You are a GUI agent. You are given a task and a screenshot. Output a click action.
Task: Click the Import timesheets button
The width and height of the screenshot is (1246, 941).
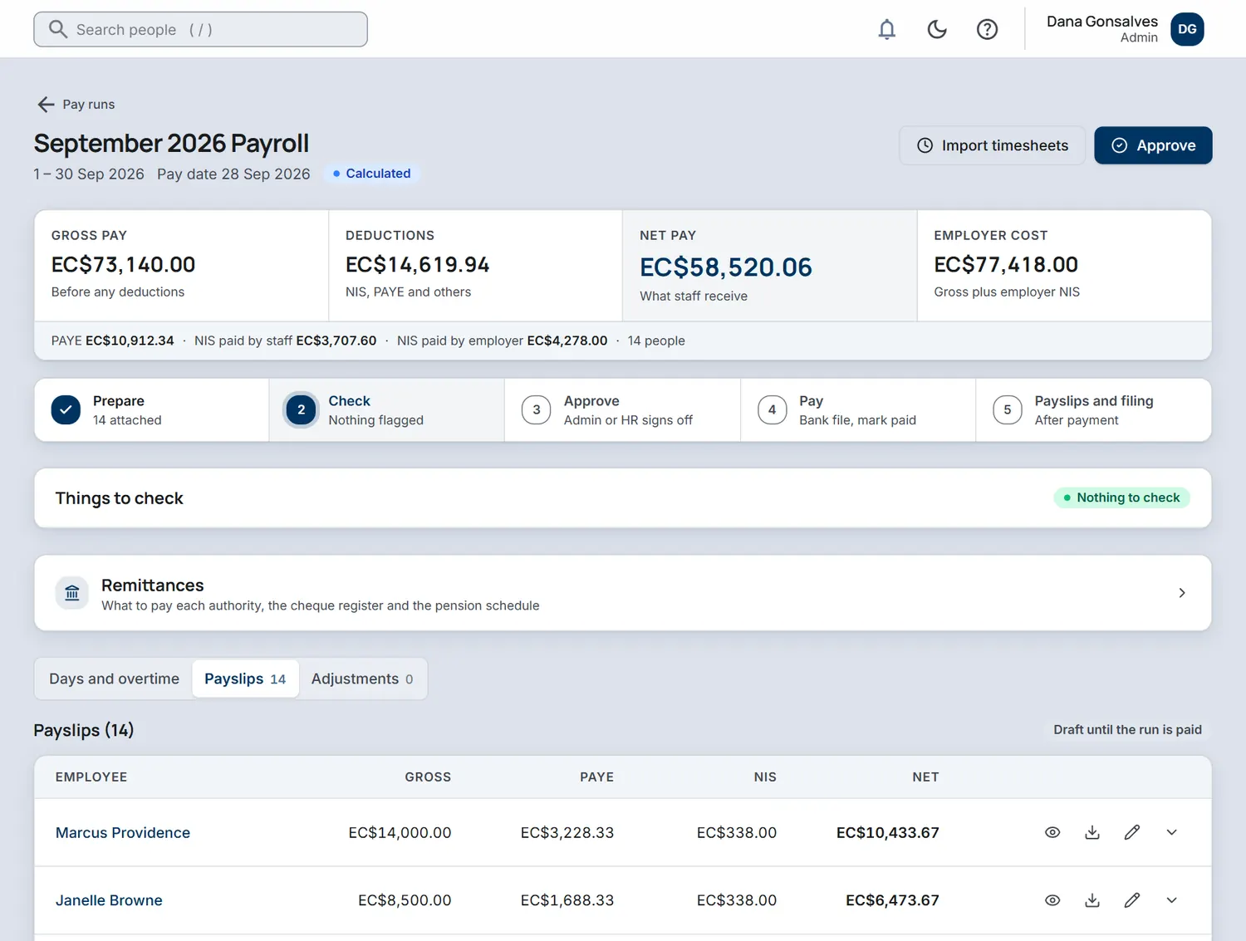coord(992,145)
